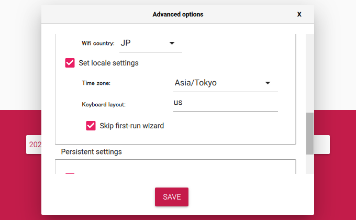Viewport: 356px width, 220px height.
Task: Click the Time zone: label
Action: (96, 83)
